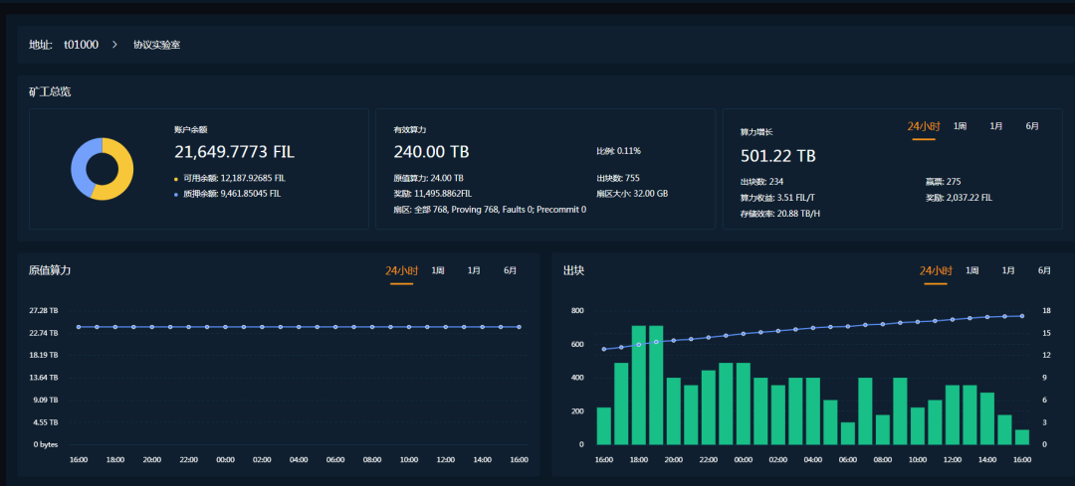Screen dimensions: 1075x486
Task: Switch 算力增长 card to 6月
Action: point(1032,126)
